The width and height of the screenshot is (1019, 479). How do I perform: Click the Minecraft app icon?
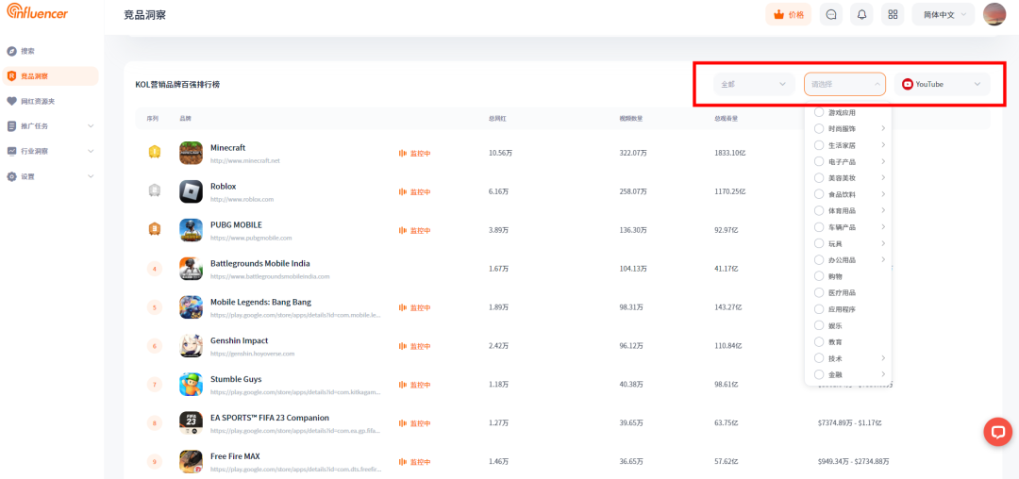pyautogui.click(x=191, y=153)
